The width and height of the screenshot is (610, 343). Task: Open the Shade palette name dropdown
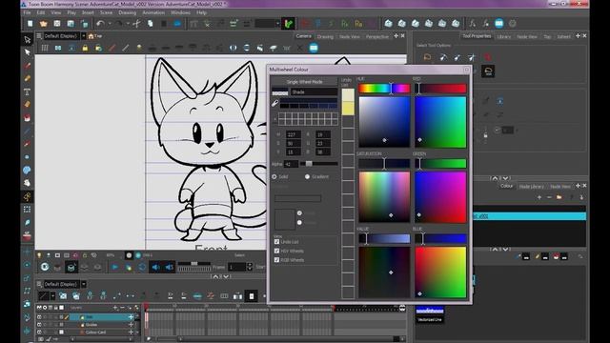[x=314, y=91]
